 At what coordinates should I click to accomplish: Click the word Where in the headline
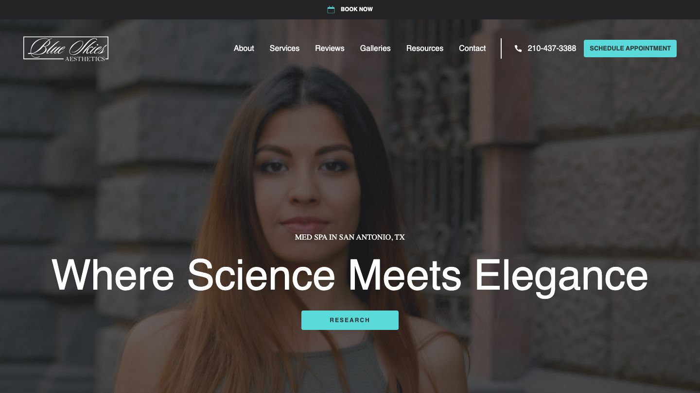pos(113,275)
